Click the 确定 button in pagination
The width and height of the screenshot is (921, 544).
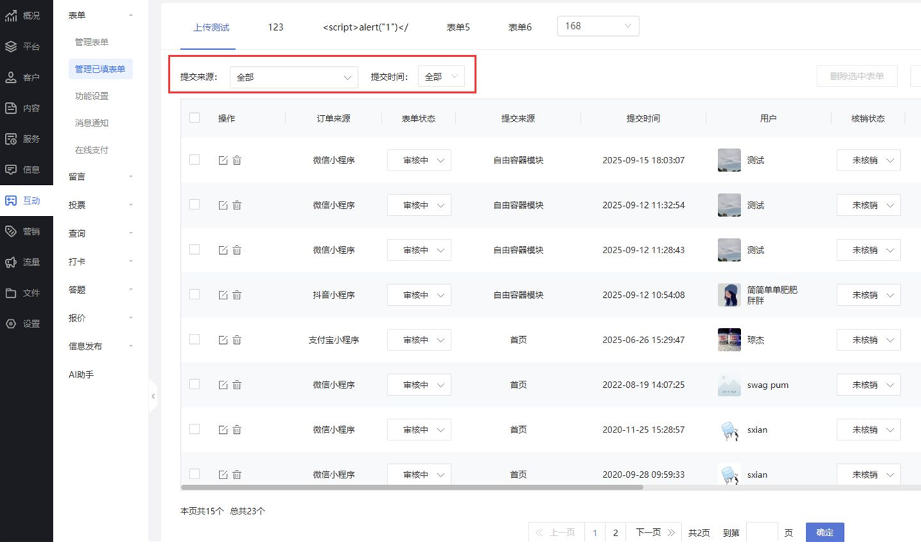coord(825,532)
